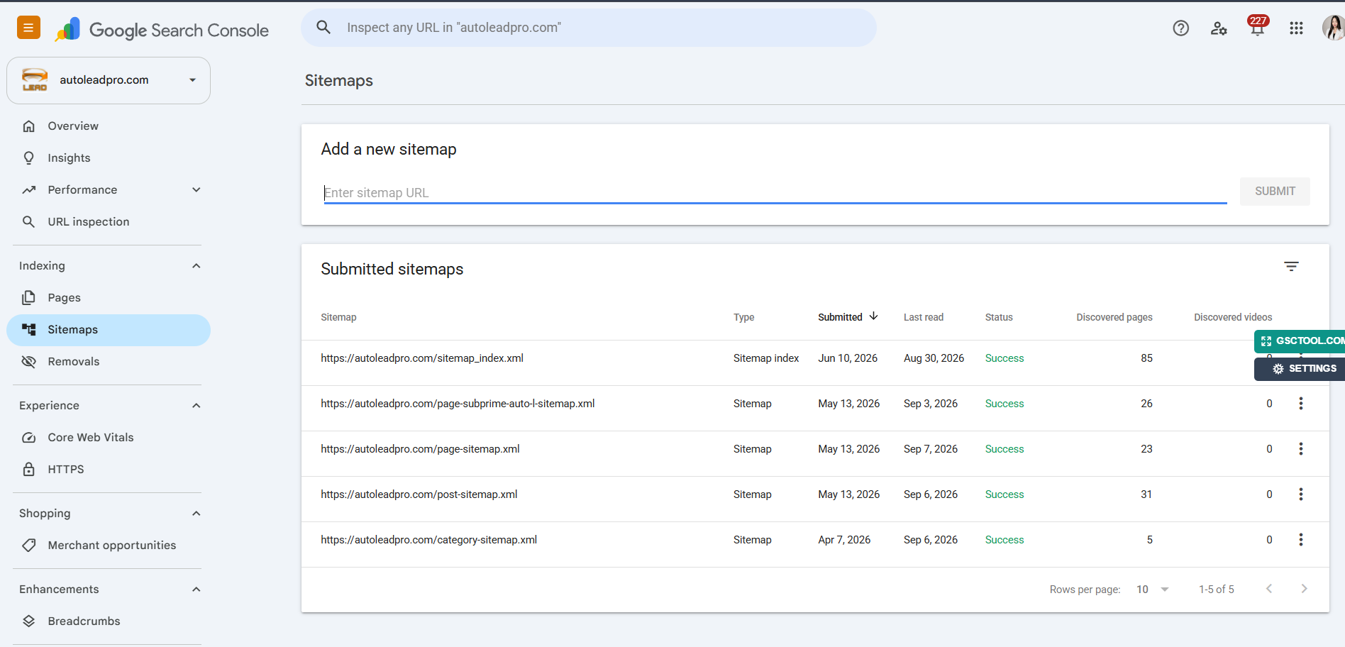This screenshot has height=647, width=1345.
Task: Open users and settings icon
Action: [1219, 28]
